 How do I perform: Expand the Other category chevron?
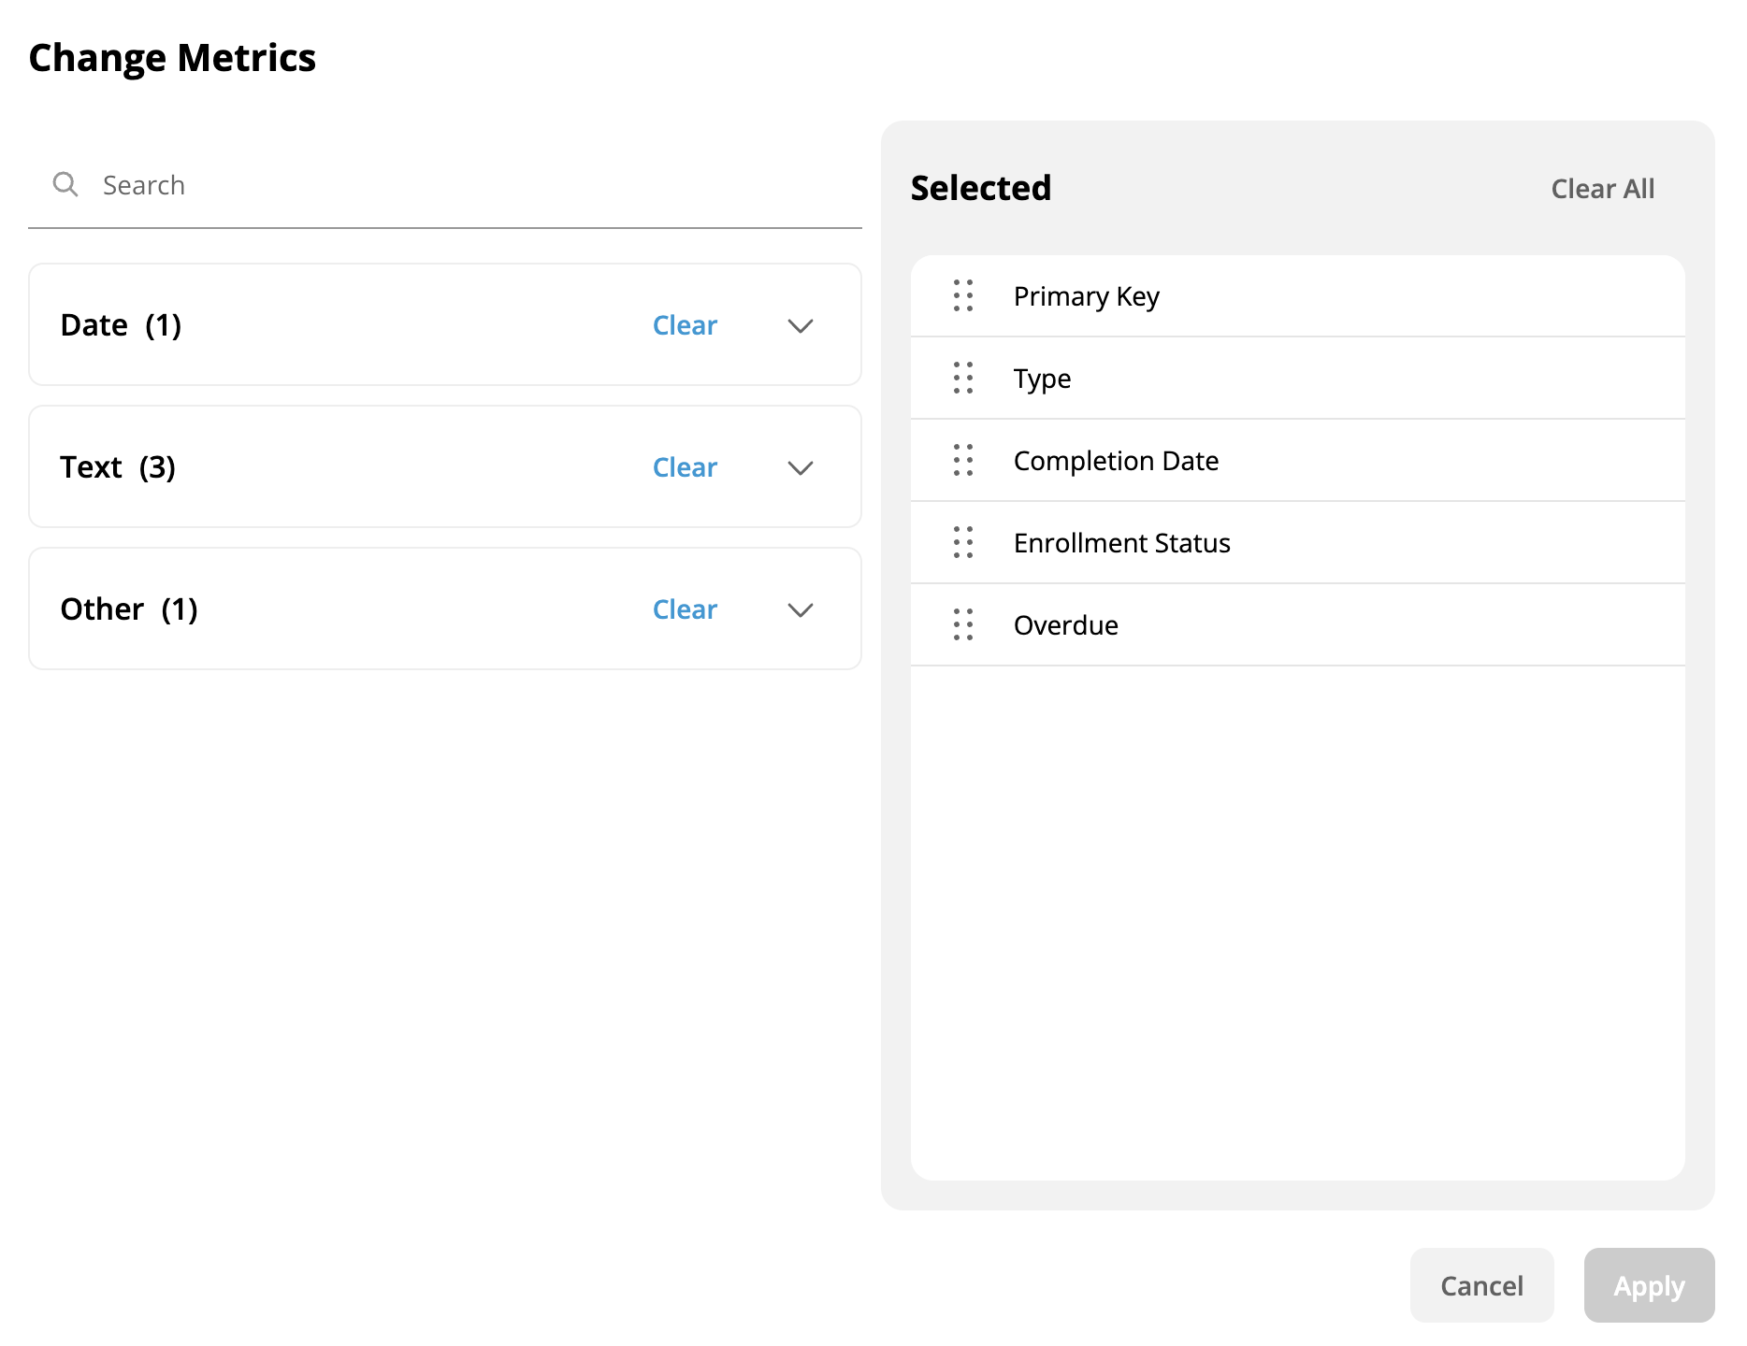tap(800, 609)
